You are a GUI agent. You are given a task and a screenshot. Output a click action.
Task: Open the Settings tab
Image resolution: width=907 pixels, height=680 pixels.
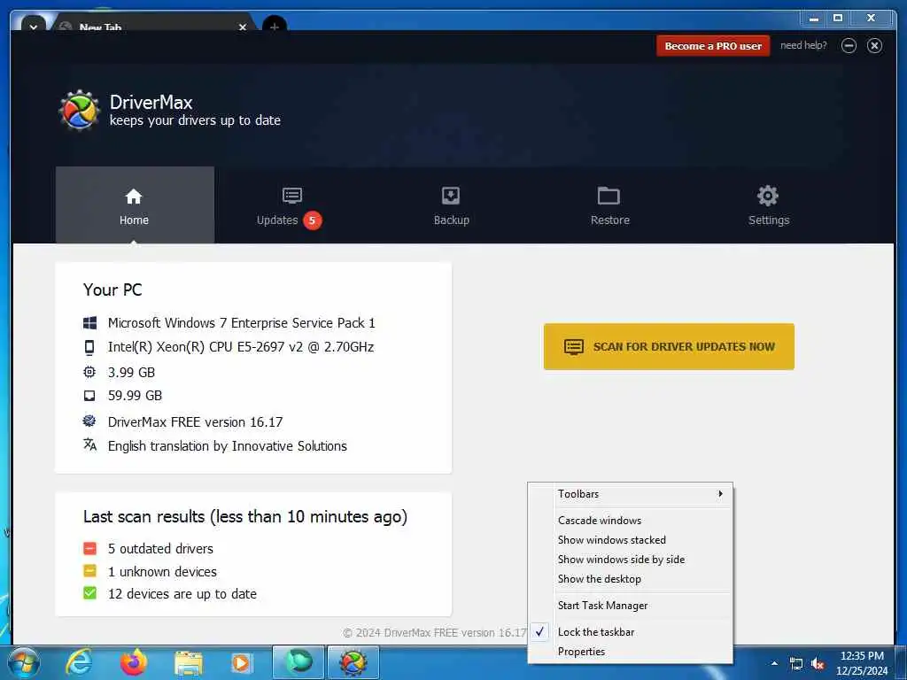pos(768,205)
